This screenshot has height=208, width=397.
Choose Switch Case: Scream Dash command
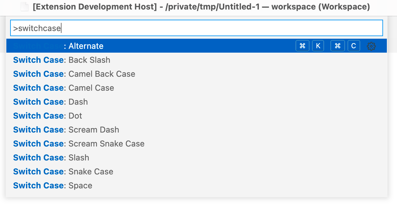(x=197, y=130)
